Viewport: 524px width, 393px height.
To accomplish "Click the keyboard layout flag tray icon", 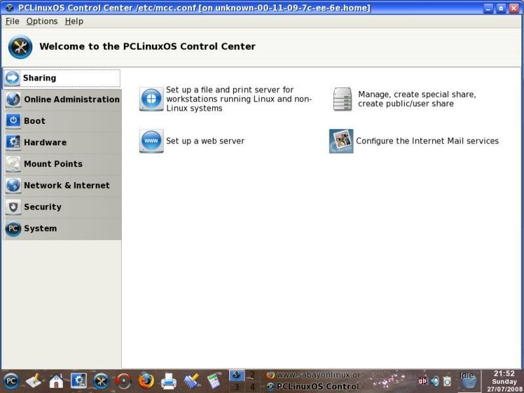I will (x=422, y=381).
